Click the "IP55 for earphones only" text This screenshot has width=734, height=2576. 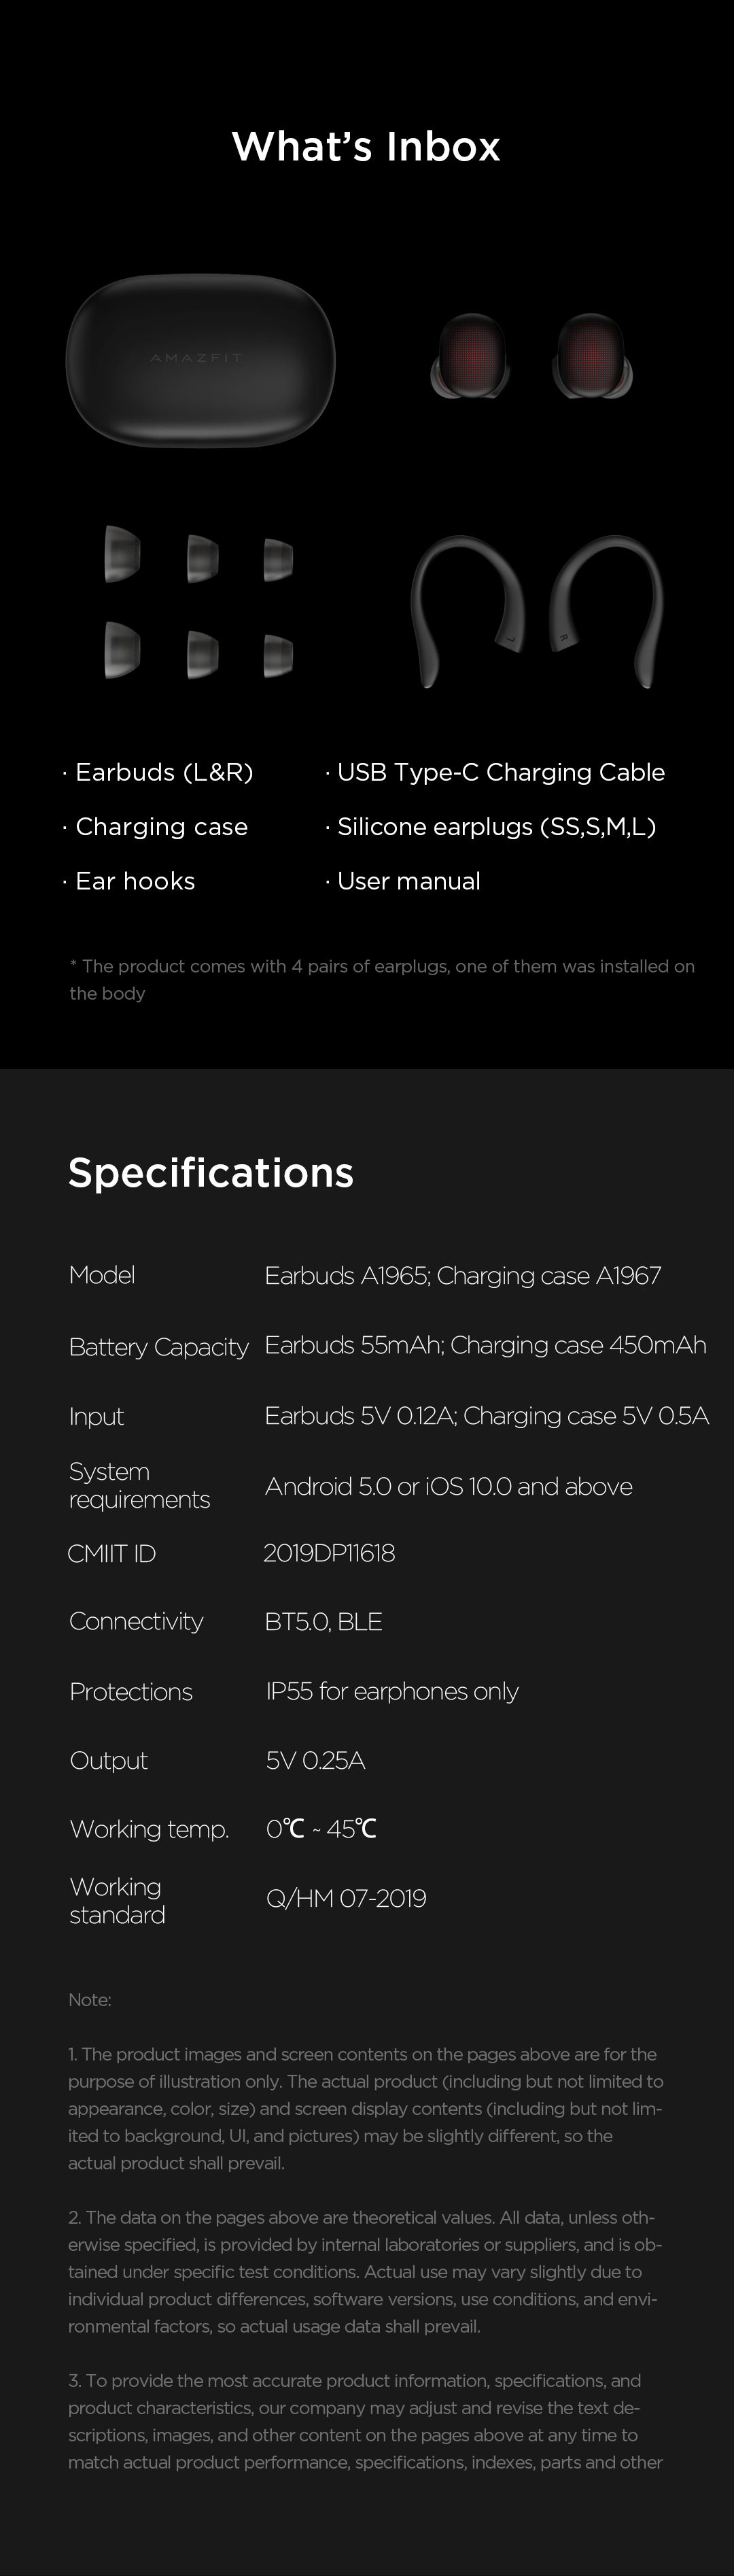pyautogui.click(x=392, y=1691)
